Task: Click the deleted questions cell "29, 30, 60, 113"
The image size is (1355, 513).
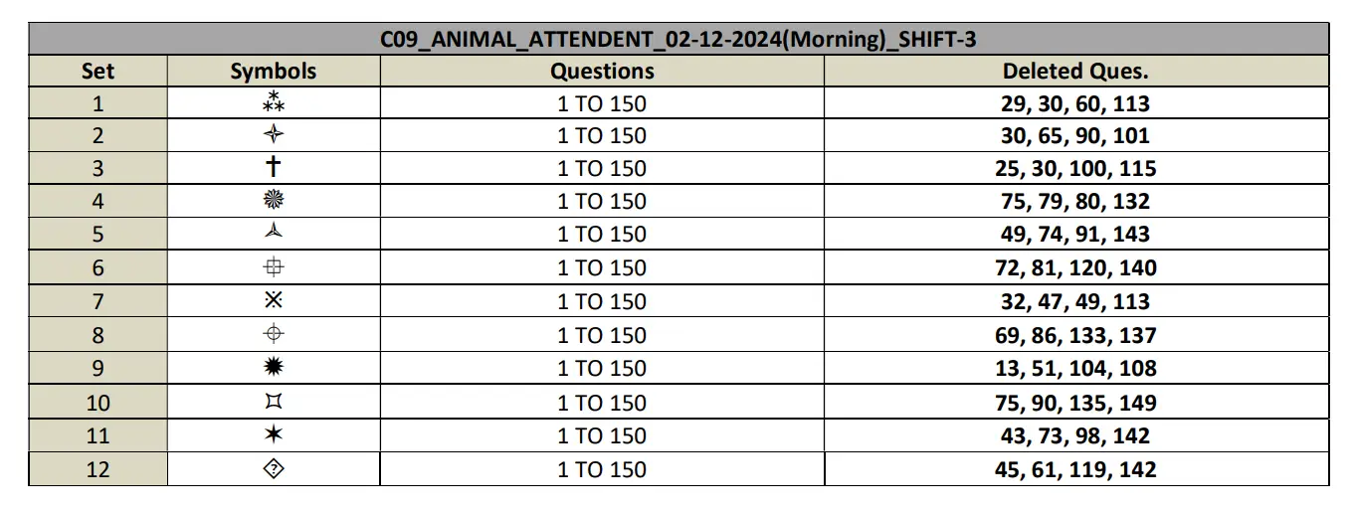Action: tap(1075, 102)
